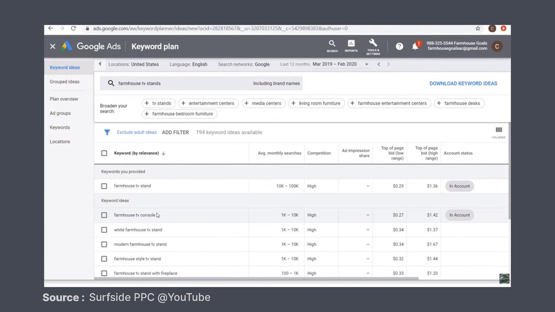Open notifications bell
This screenshot has height=312, width=555.
point(415,47)
